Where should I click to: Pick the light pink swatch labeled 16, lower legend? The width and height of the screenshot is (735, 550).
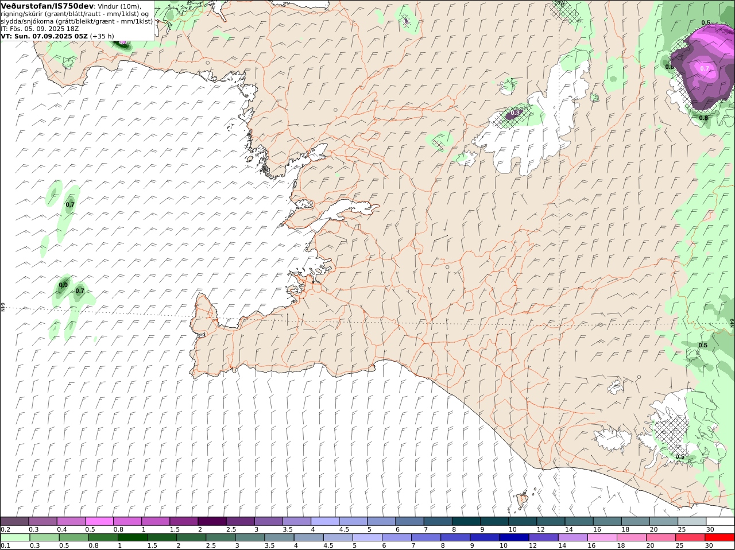click(602, 537)
